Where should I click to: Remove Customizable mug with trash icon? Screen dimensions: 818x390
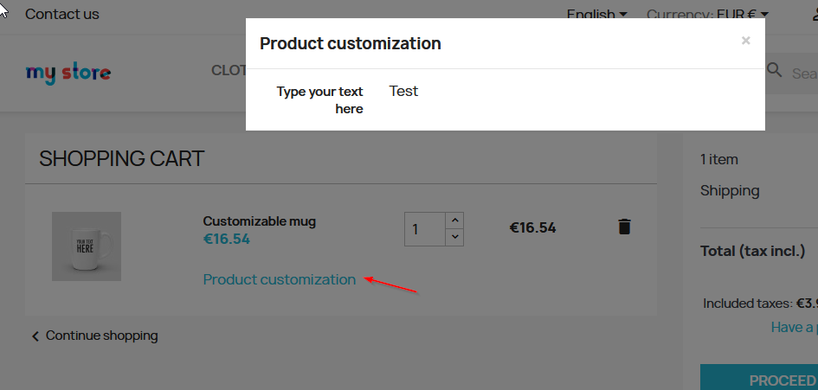click(x=624, y=227)
